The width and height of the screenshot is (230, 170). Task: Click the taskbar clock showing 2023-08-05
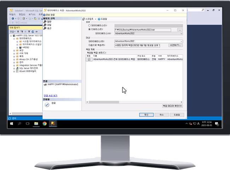coord(207,124)
